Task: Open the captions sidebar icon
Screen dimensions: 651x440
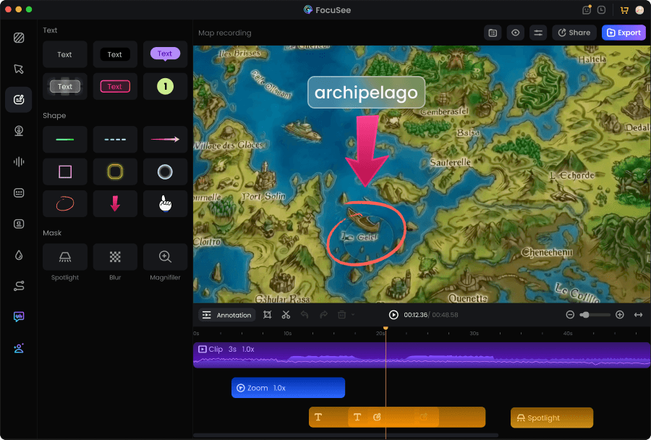Action: (19, 192)
